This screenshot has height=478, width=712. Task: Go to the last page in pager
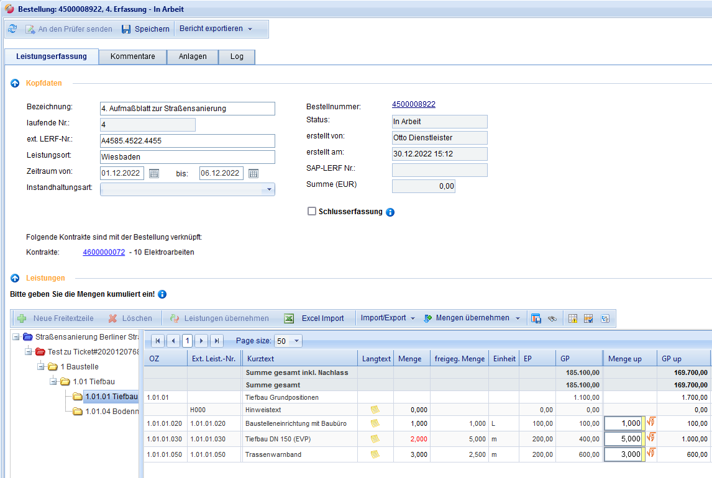[216, 341]
